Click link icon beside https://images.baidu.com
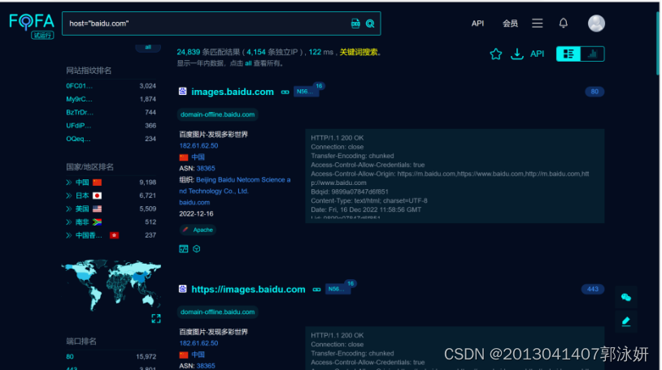Viewport: 662px width, 370px height. (316, 290)
